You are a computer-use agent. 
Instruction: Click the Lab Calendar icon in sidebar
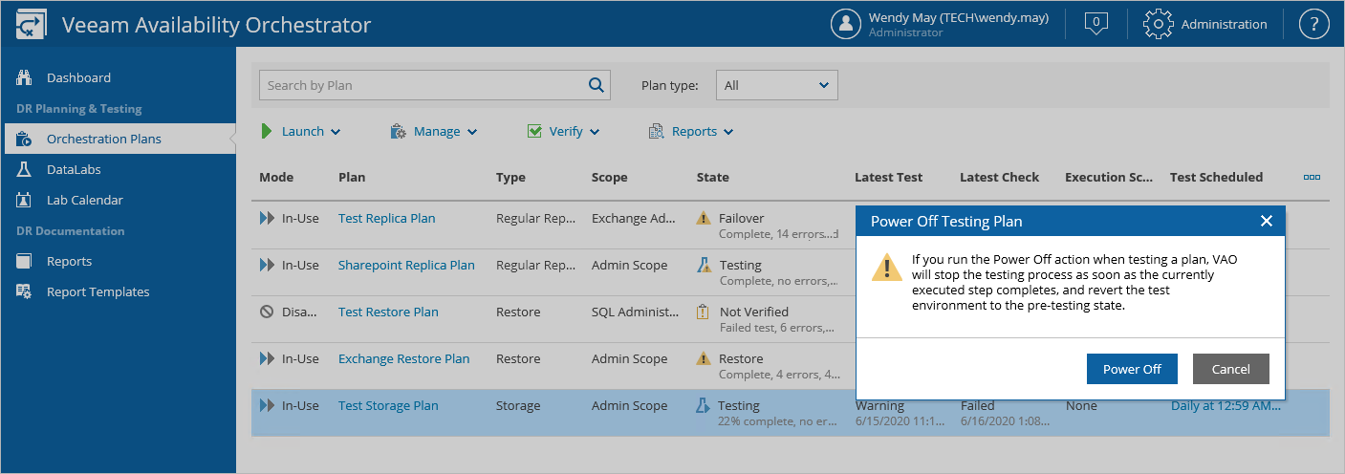coord(25,200)
